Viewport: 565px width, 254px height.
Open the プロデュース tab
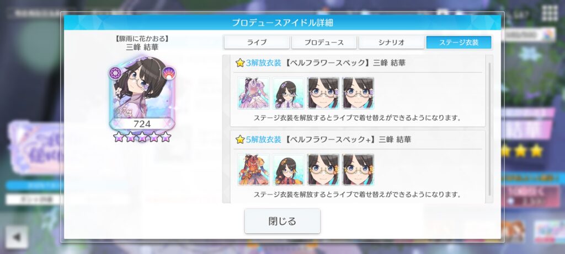pyautogui.click(x=324, y=42)
